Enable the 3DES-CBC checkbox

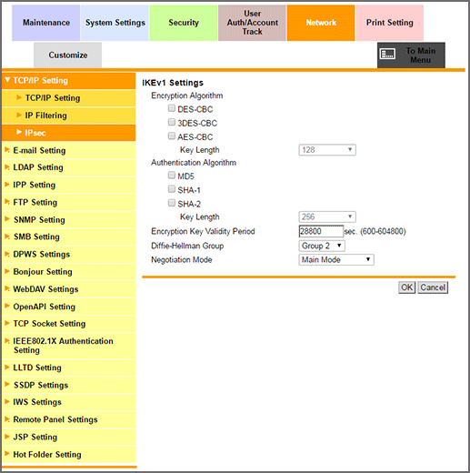(x=172, y=122)
